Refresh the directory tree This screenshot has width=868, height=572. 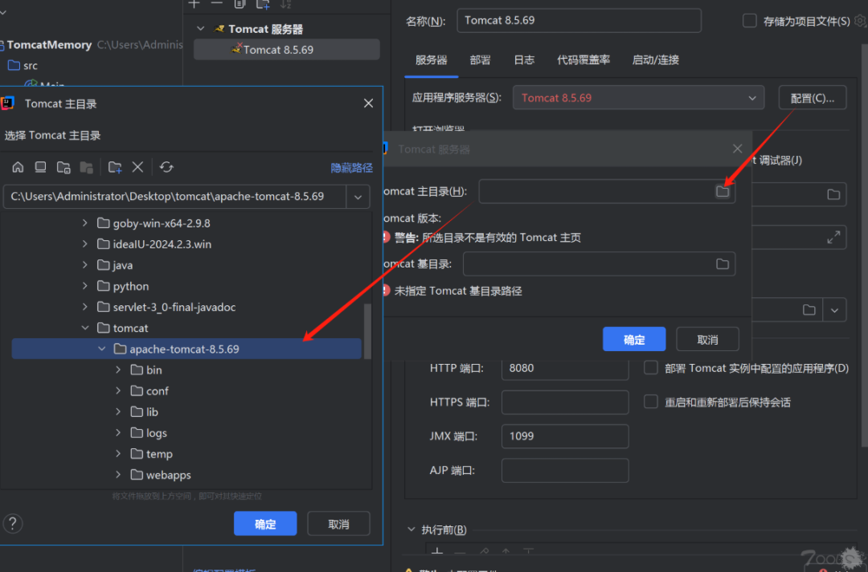point(166,167)
